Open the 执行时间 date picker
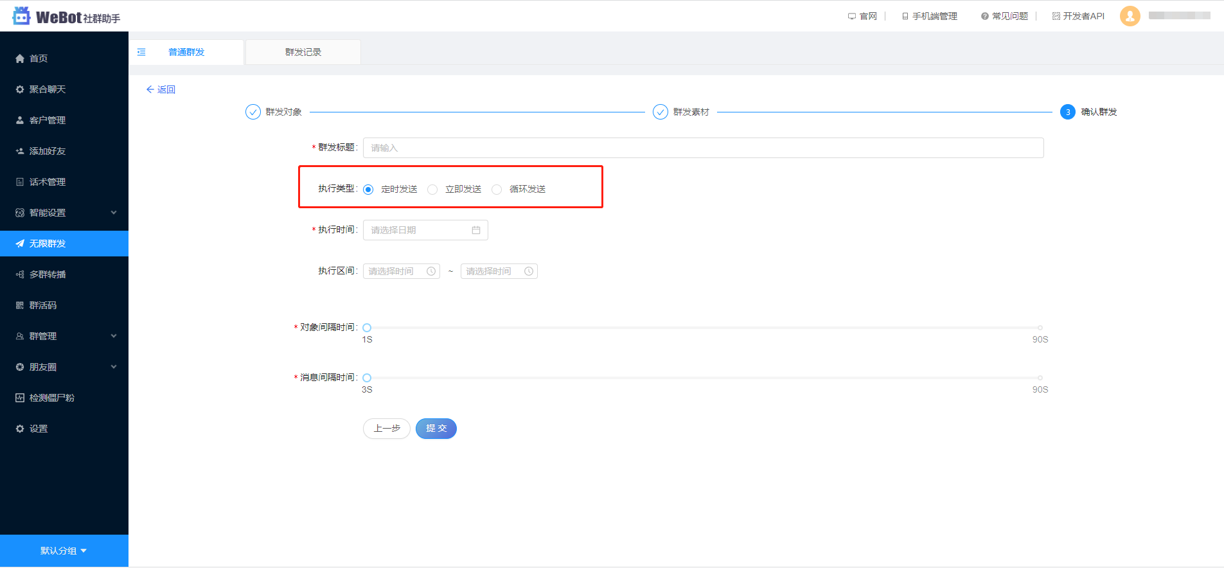Image resolution: width=1224 pixels, height=570 pixels. coord(425,230)
